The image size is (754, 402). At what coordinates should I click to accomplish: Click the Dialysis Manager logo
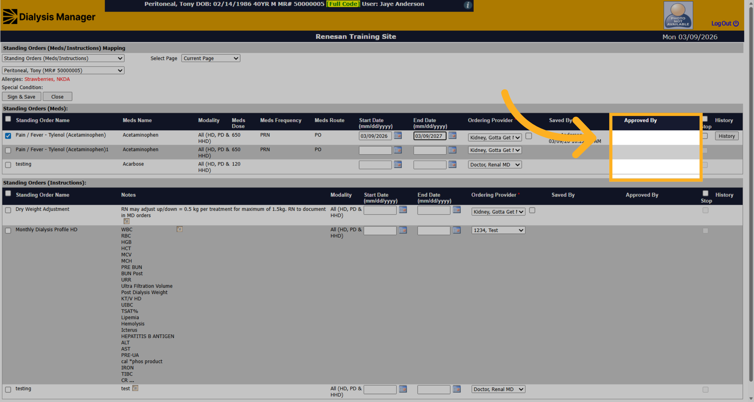click(x=49, y=17)
